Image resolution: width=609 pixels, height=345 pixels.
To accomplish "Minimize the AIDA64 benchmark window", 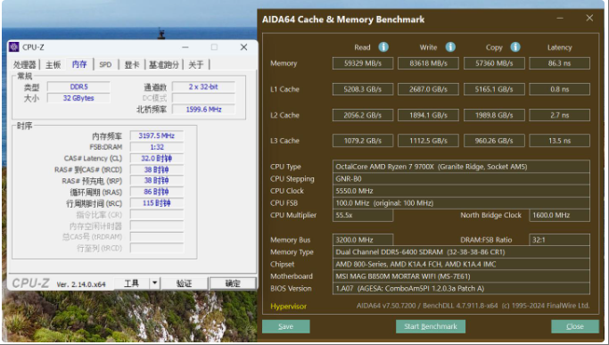I will pyautogui.click(x=560, y=18).
